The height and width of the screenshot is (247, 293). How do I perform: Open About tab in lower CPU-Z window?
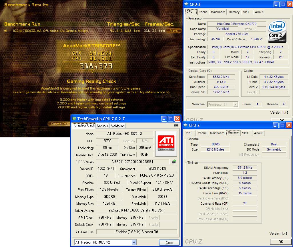click(x=258, y=133)
